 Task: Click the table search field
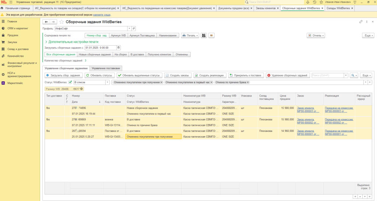tap(328, 75)
